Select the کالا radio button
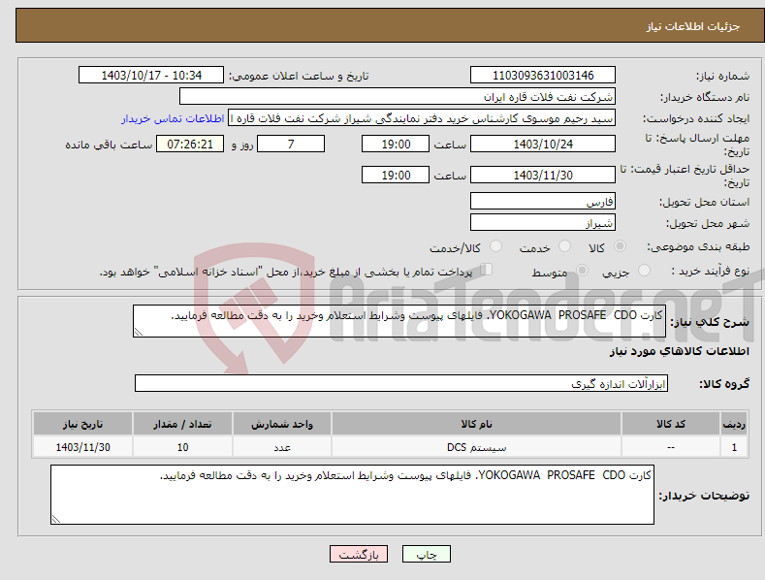 [620, 246]
